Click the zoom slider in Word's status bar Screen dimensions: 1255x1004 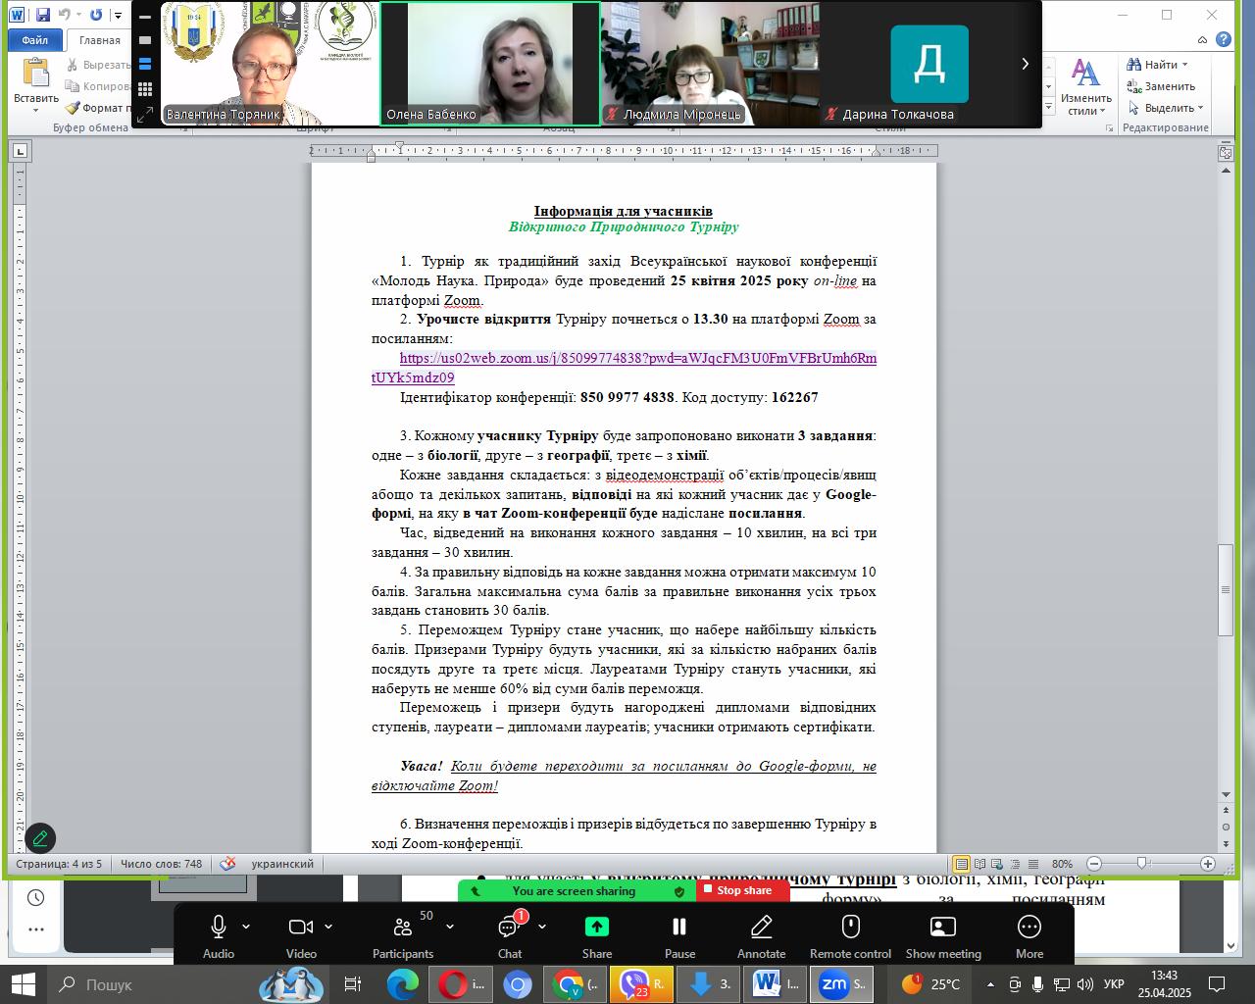(1142, 864)
